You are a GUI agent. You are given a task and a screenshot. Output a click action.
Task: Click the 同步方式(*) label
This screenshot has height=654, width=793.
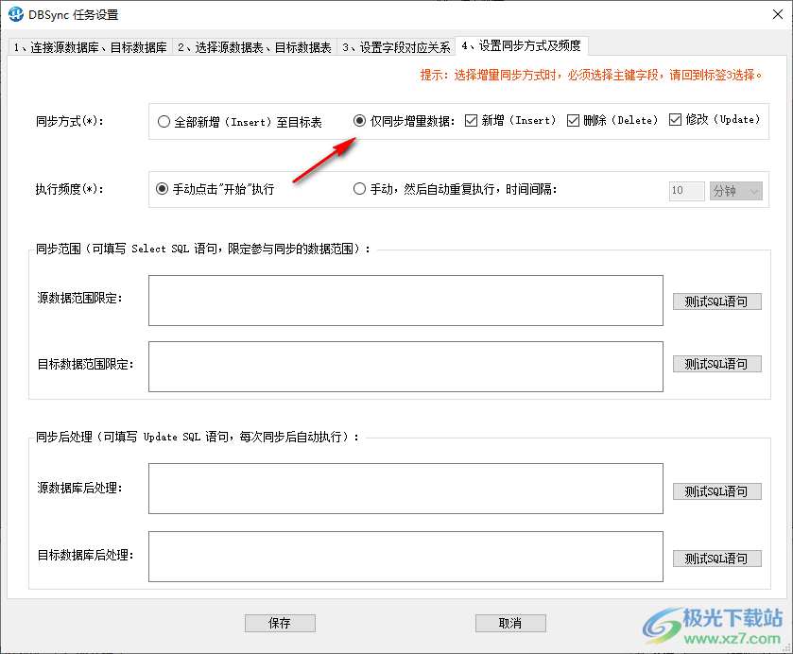(x=69, y=121)
